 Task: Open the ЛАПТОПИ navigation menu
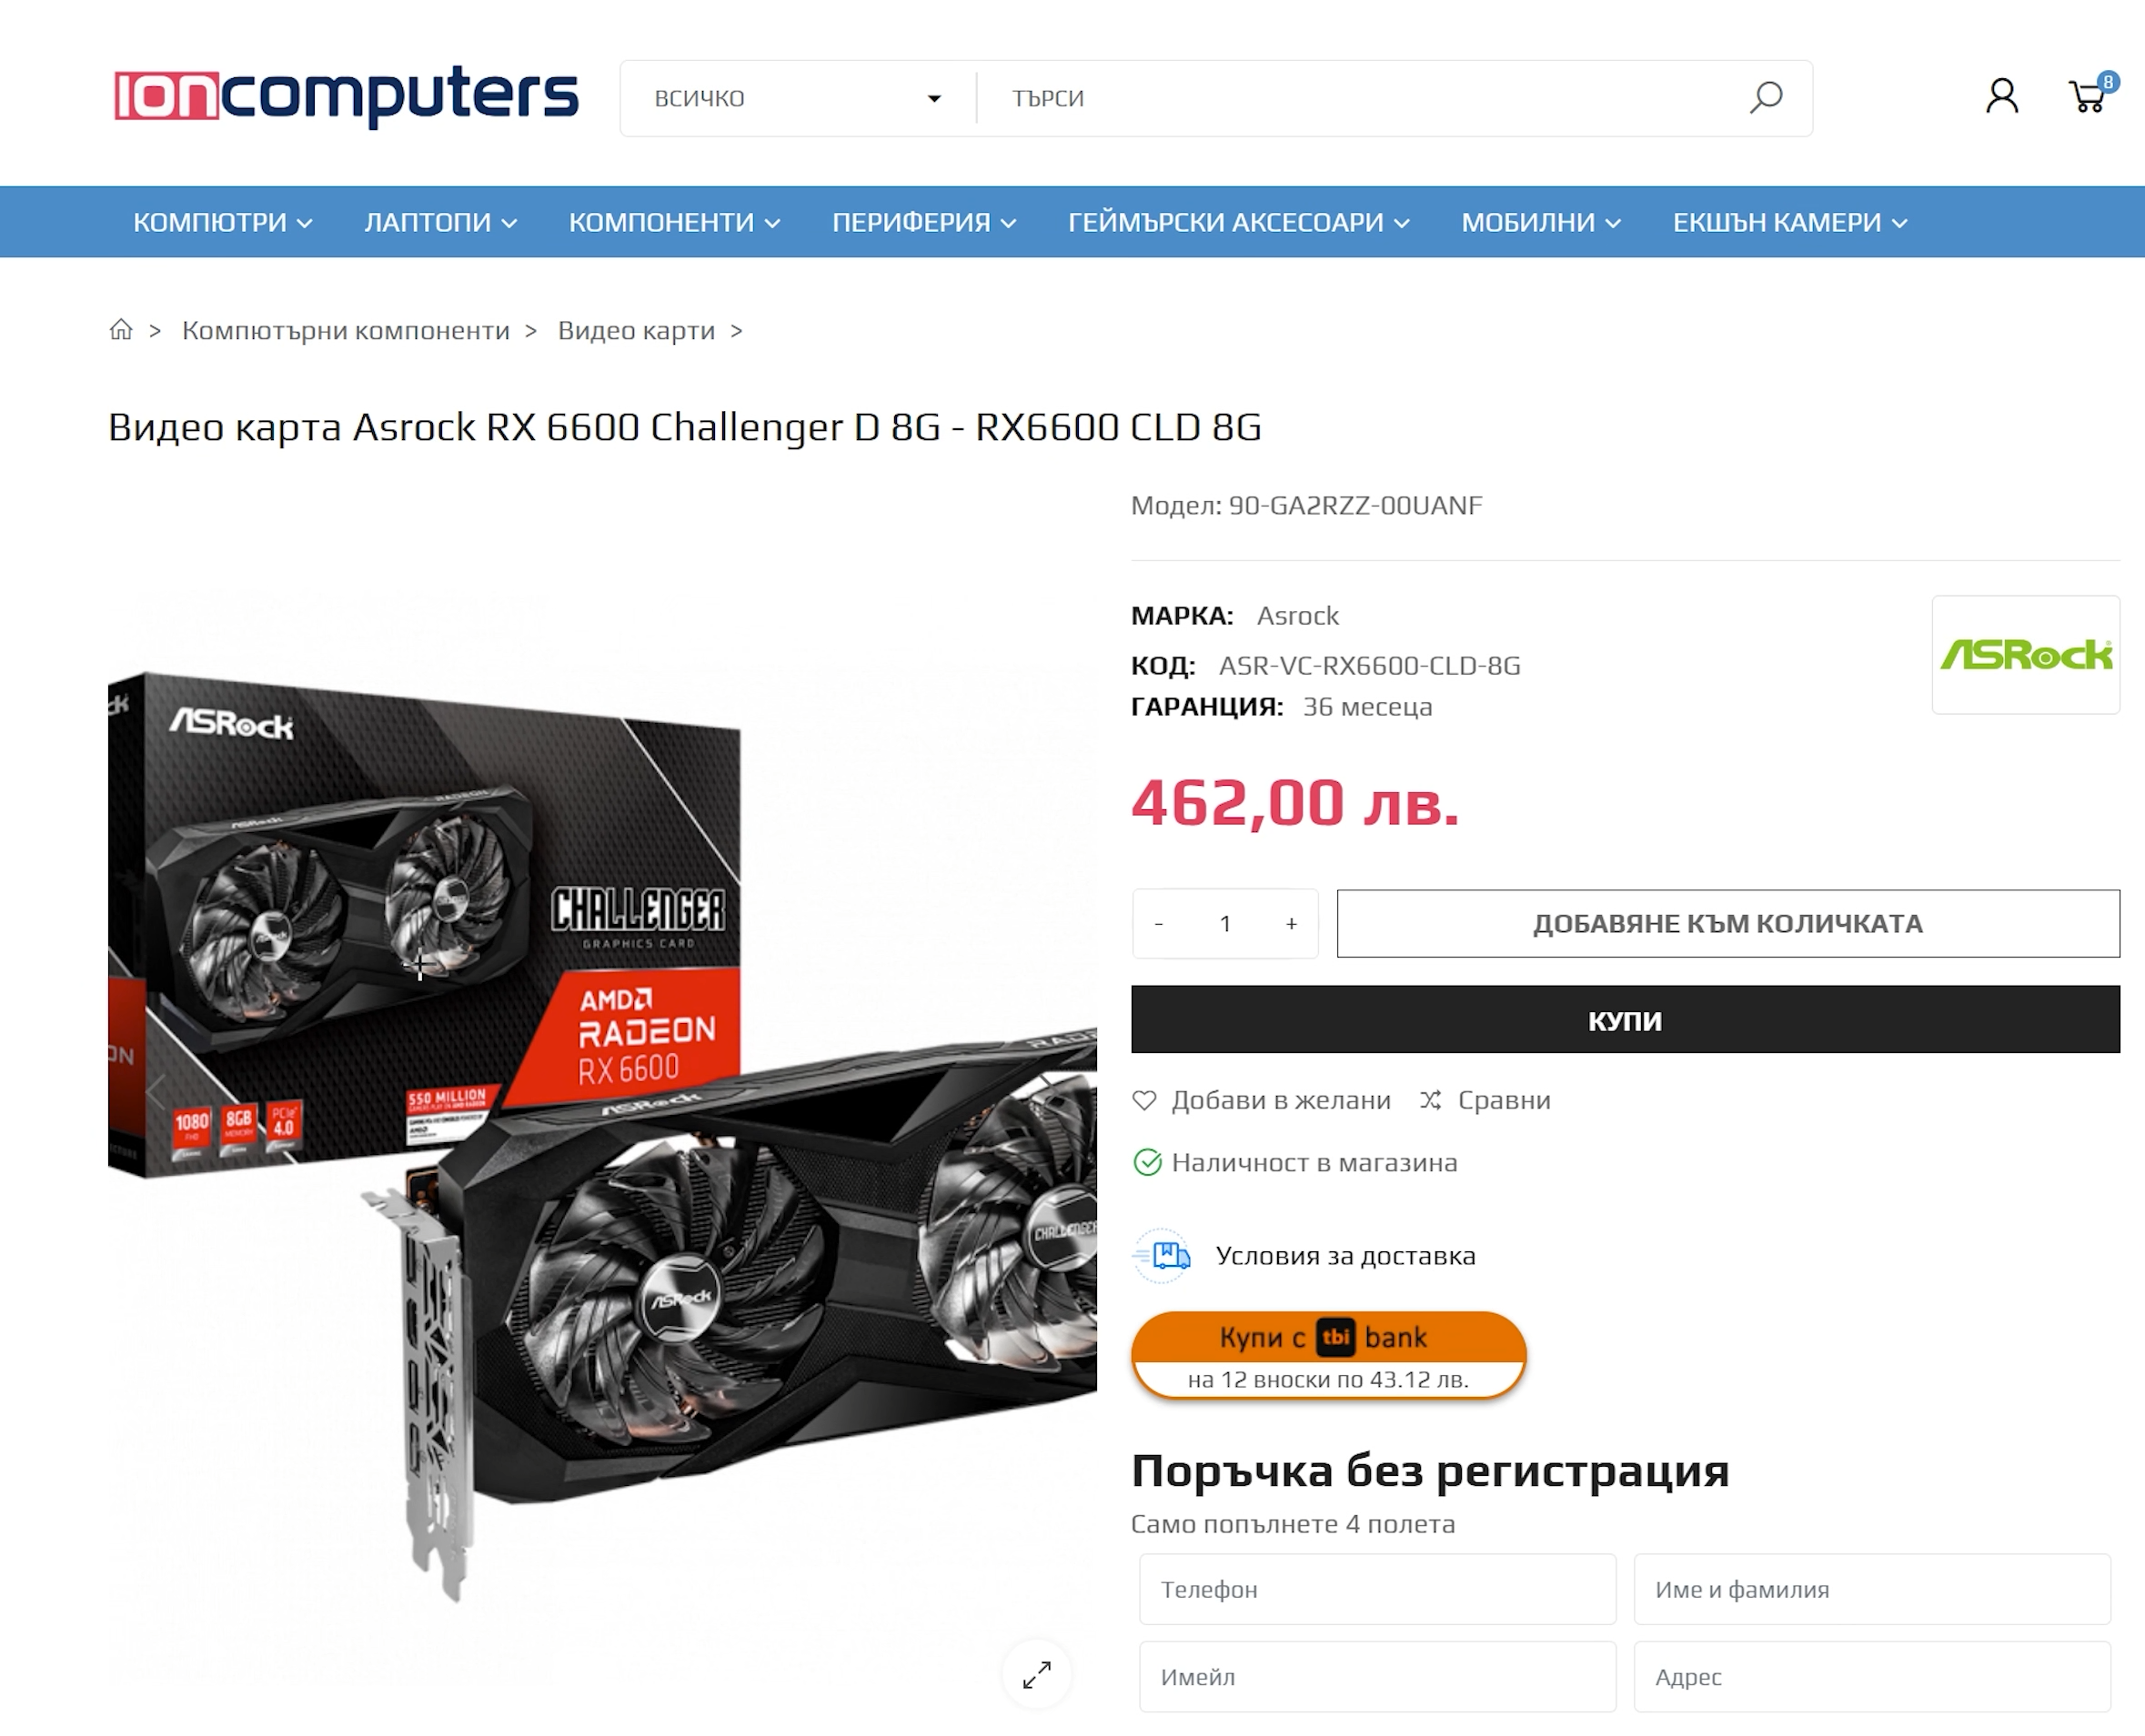click(440, 222)
